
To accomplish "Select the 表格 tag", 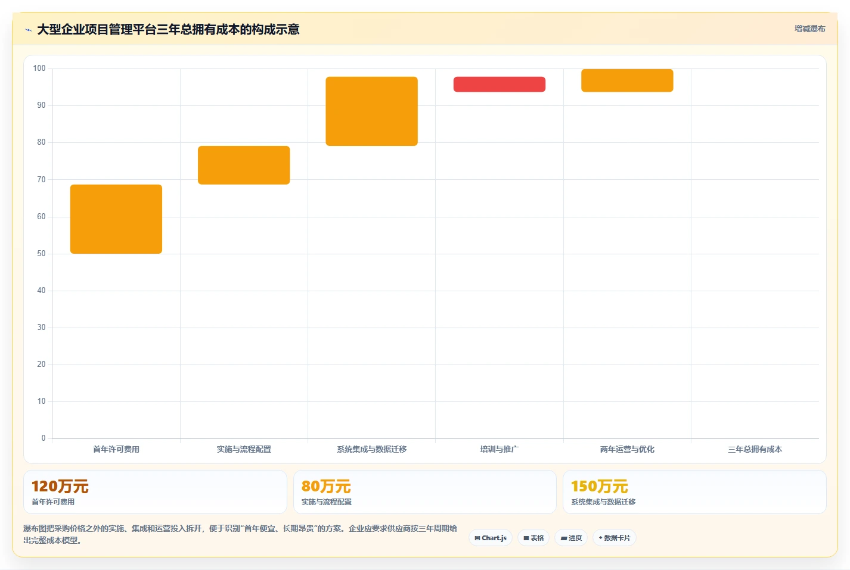I will click(533, 538).
